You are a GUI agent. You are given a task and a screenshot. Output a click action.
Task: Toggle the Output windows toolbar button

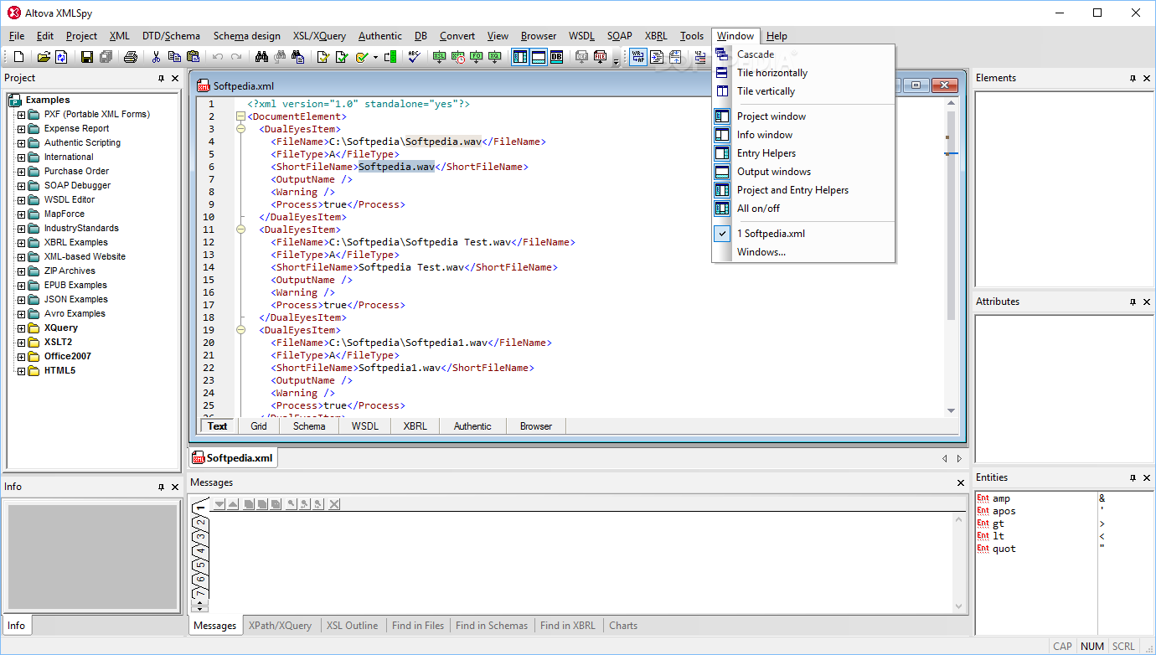[538, 57]
